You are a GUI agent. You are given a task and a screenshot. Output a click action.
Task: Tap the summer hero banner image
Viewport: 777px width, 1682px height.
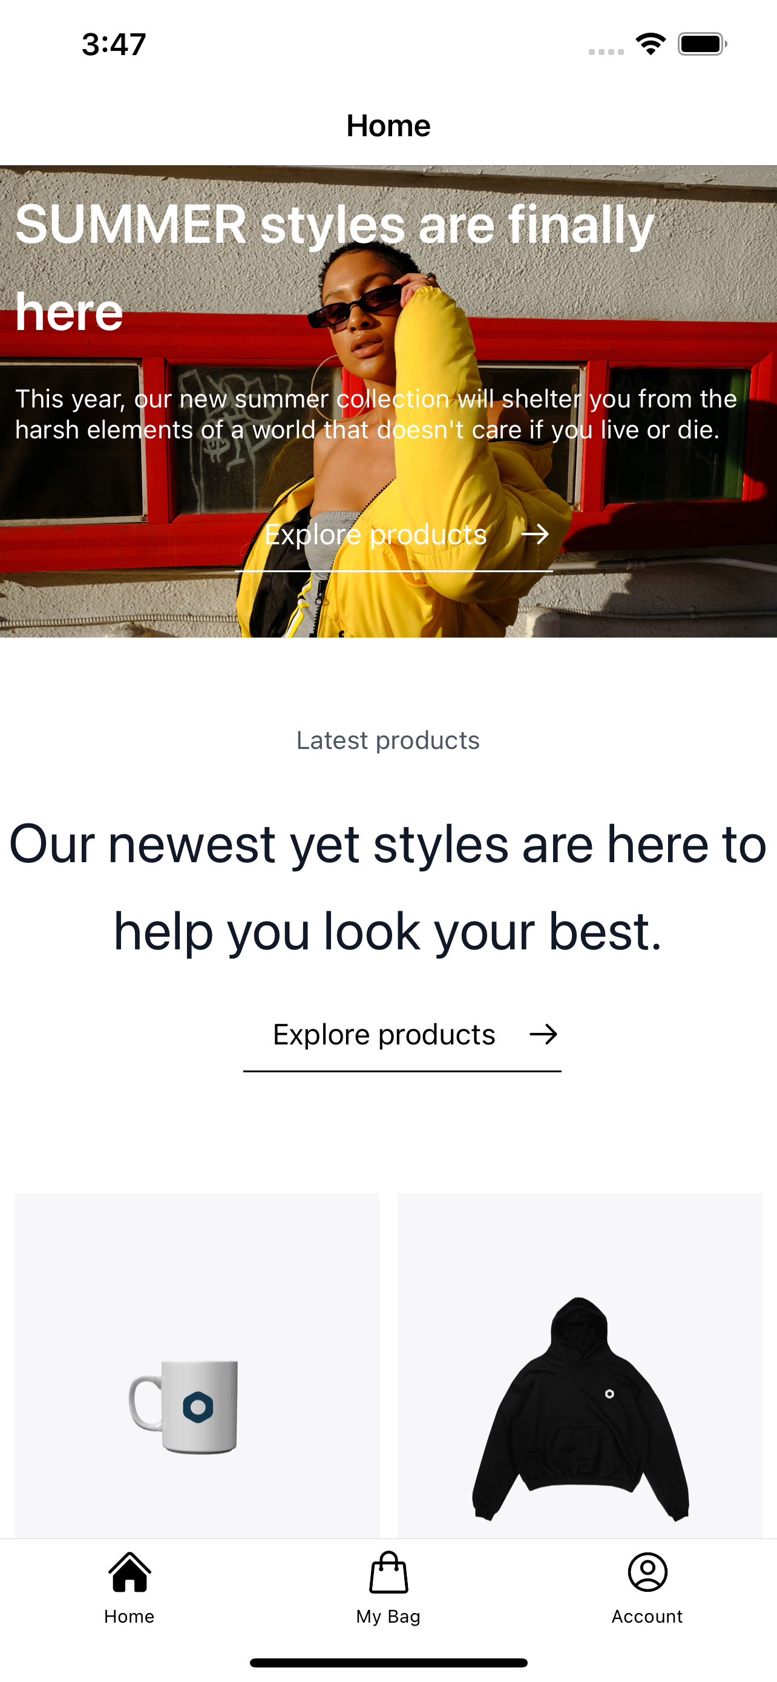[388, 401]
